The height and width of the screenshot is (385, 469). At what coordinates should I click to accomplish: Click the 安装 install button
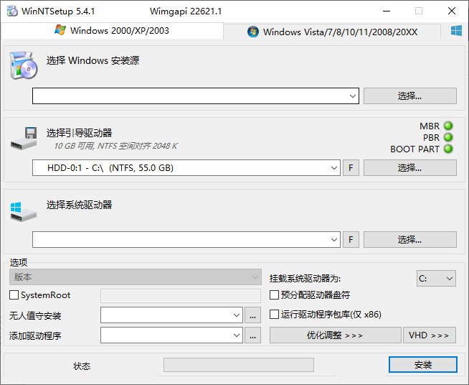423,365
